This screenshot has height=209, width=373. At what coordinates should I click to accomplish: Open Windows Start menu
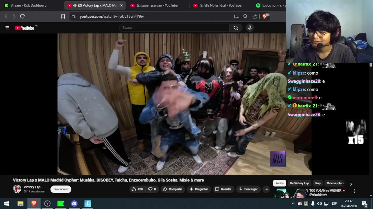pos(6,203)
